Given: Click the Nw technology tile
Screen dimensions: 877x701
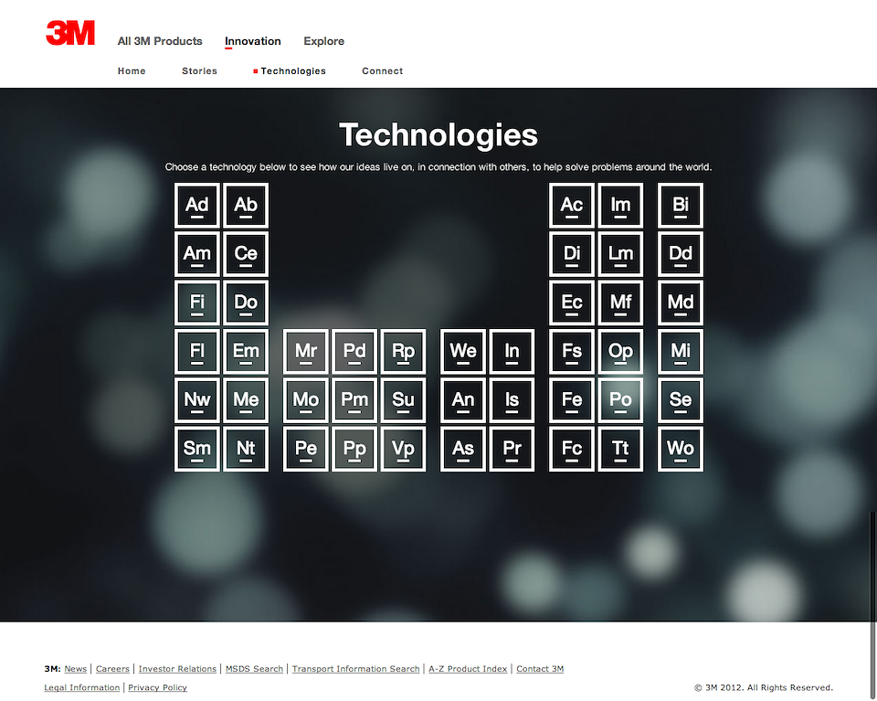Looking at the screenshot, I should coord(197,400).
